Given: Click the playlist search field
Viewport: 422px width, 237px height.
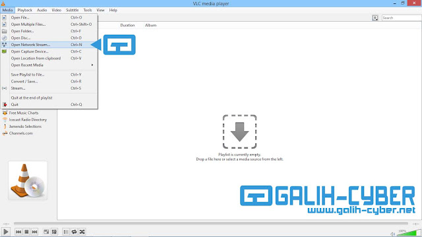Looking at the screenshot, I should pyautogui.click(x=402, y=18).
